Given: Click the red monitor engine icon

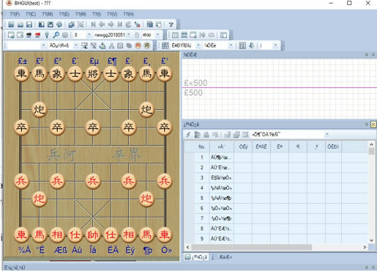Looking at the screenshot, I should (37, 35).
